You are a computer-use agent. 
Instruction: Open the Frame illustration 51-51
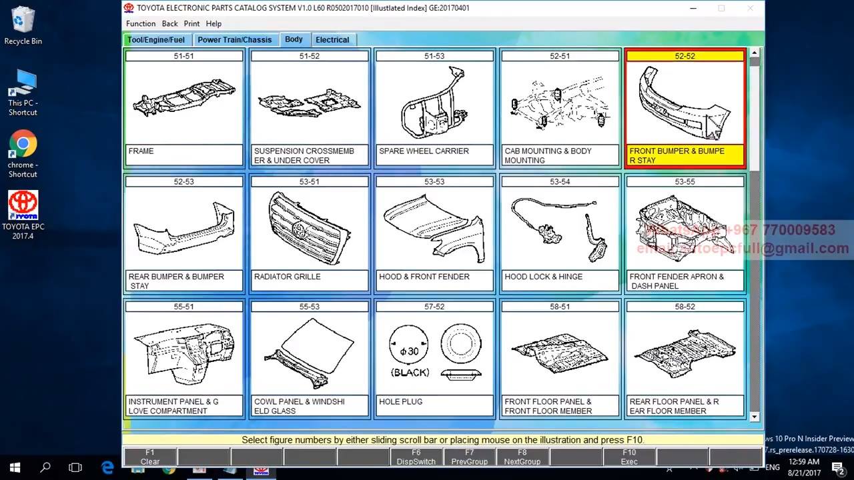point(184,108)
